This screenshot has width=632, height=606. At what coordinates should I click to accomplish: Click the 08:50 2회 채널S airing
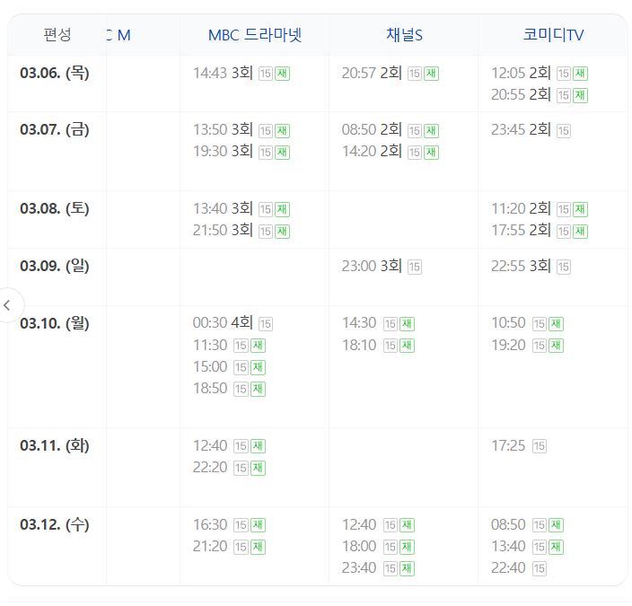[x=372, y=130]
